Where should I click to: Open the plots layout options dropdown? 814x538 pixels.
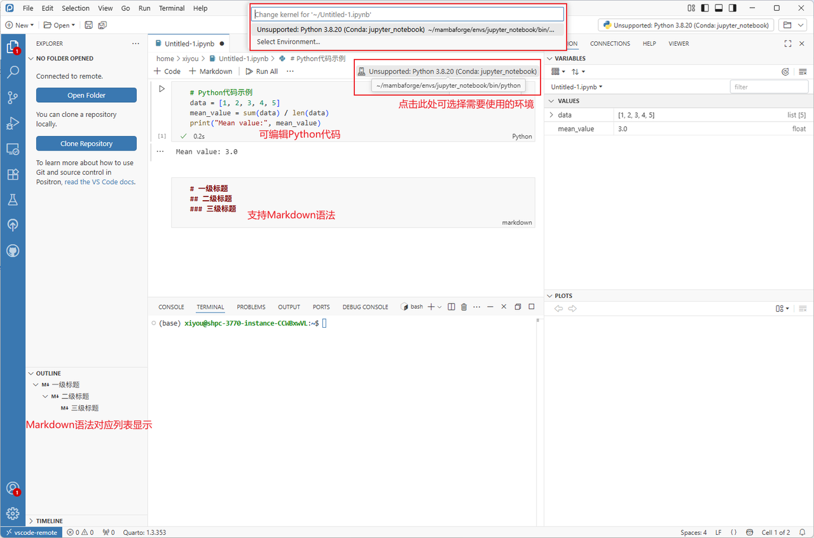click(x=782, y=309)
